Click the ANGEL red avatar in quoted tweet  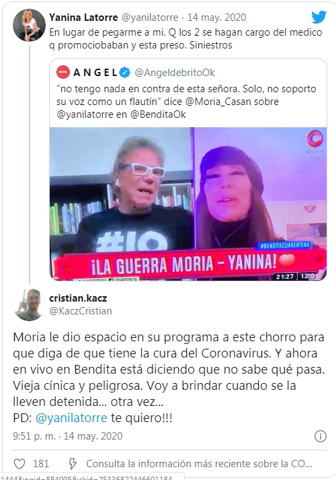click(x=63, y=73)
